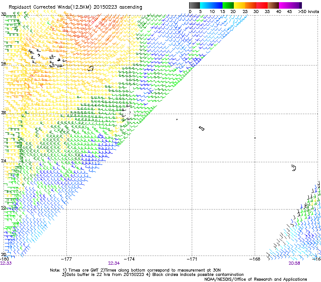Click the '10' legend scale label
The width and height of the screenshot is (321, 282).
click(212, 12)
